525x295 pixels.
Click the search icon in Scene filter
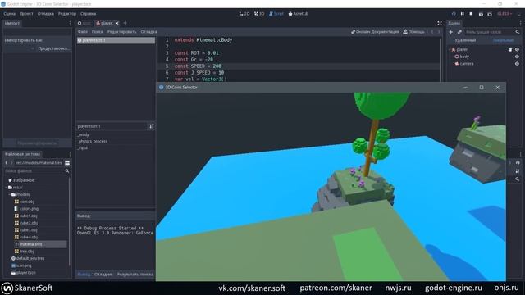point(518,32)
